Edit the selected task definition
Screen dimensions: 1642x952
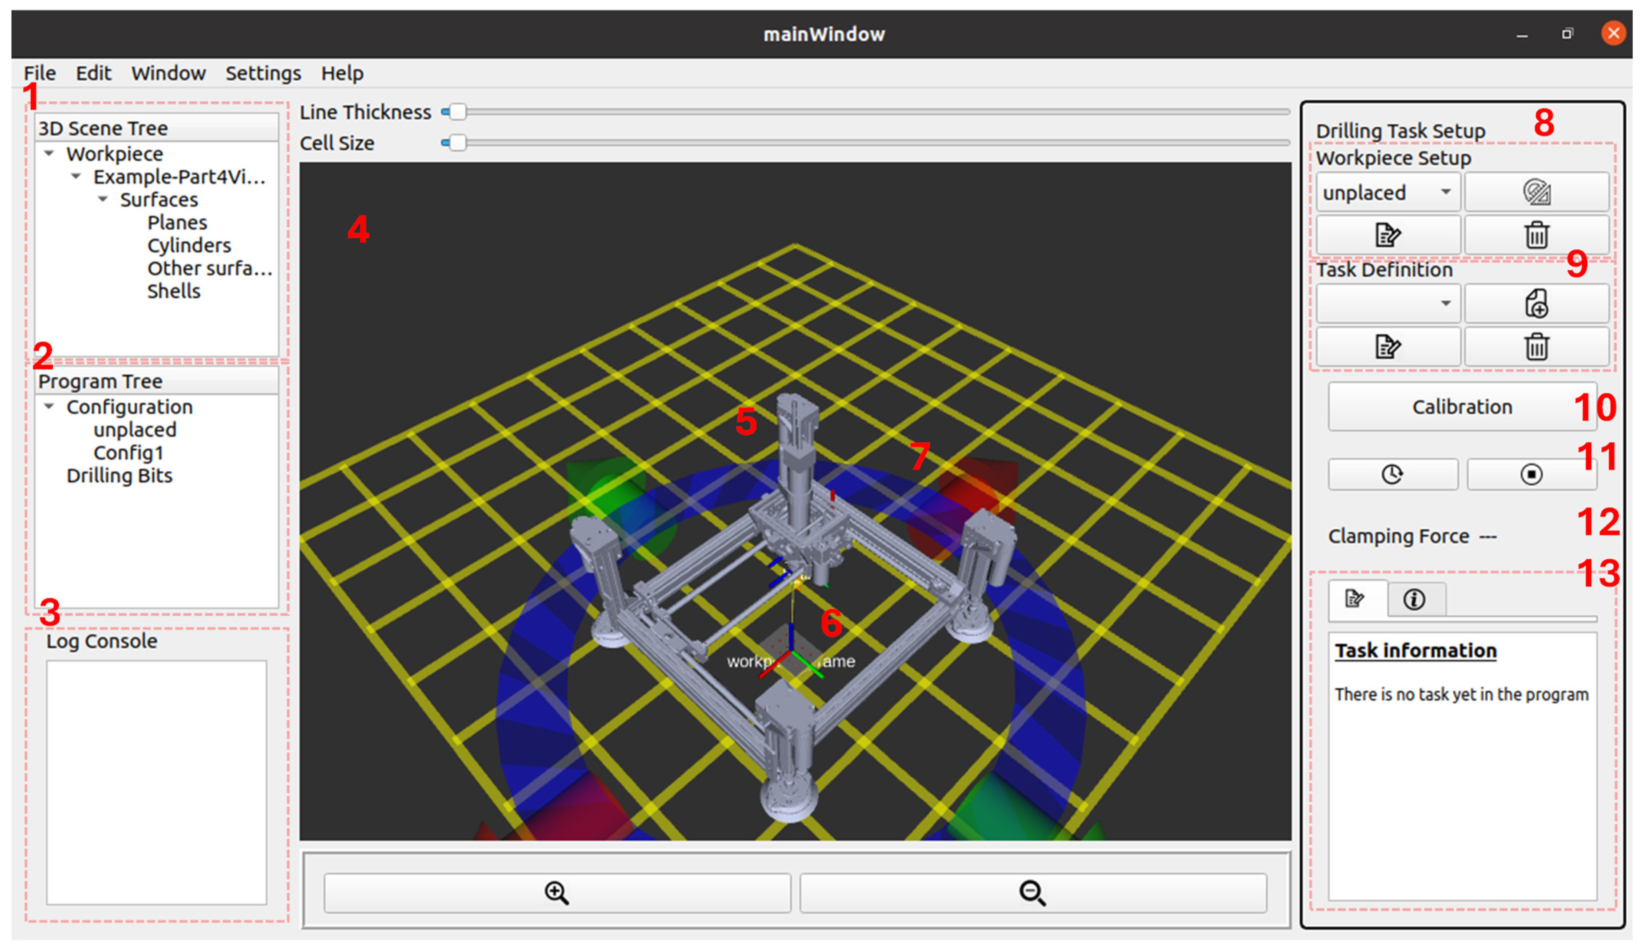[1387, 346]
